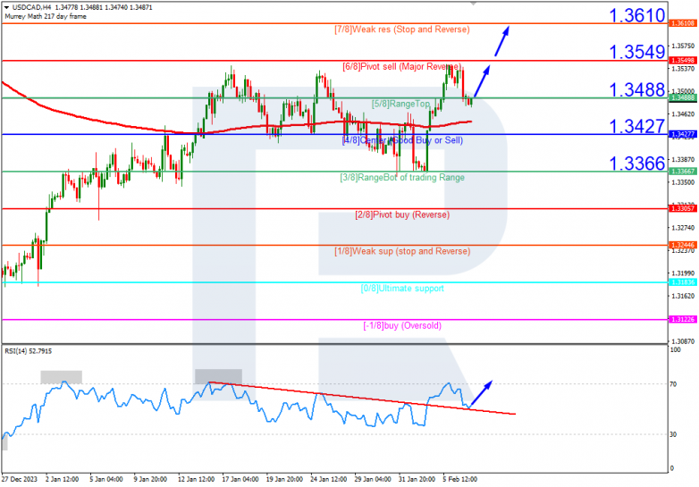Click the 1.35750 price axis value
The height and width of the screenshot is (487, 699).
(683, 46)
